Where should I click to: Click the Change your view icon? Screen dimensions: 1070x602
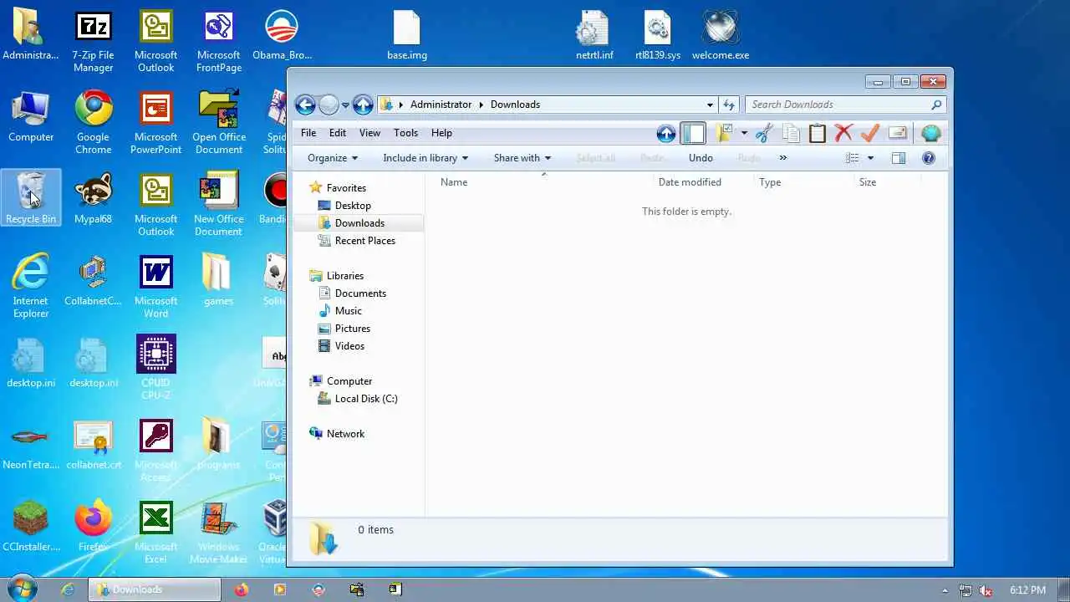click(852, 158)
